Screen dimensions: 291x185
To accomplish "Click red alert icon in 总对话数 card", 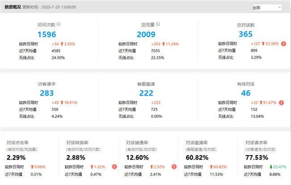I will pyautogui.click(x=282, y=44).
